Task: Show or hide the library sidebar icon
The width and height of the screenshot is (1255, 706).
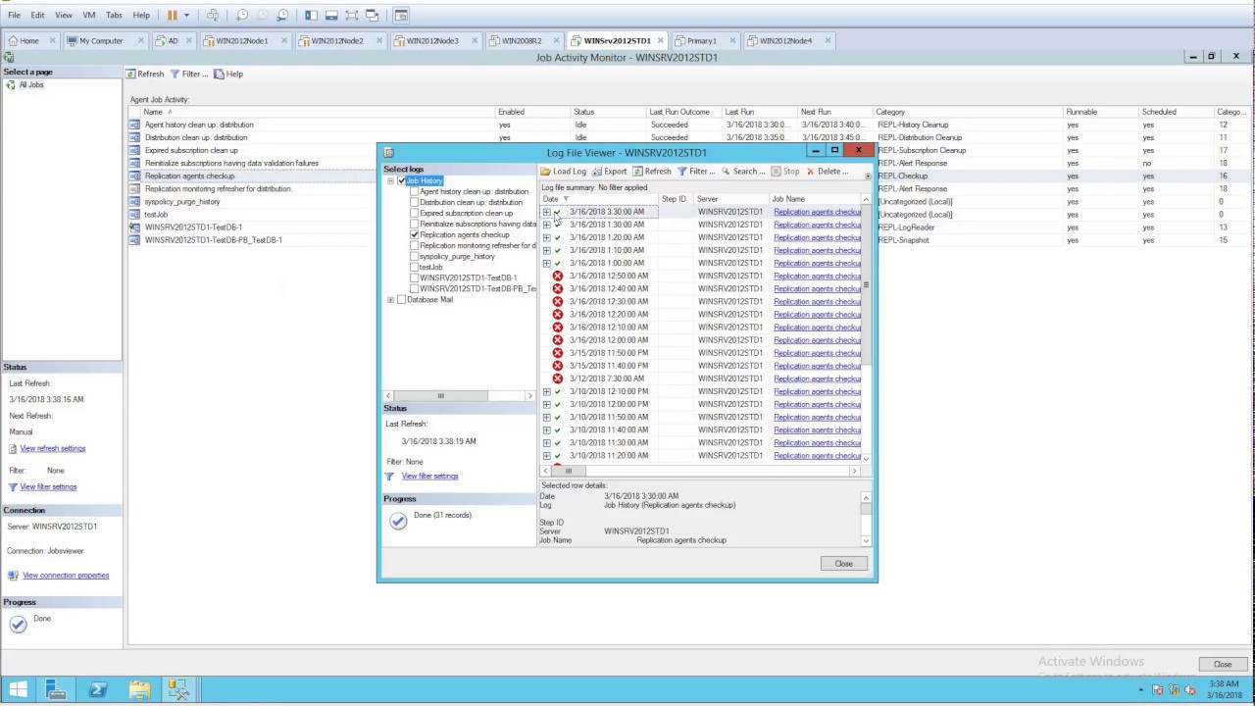Action: 311,15
